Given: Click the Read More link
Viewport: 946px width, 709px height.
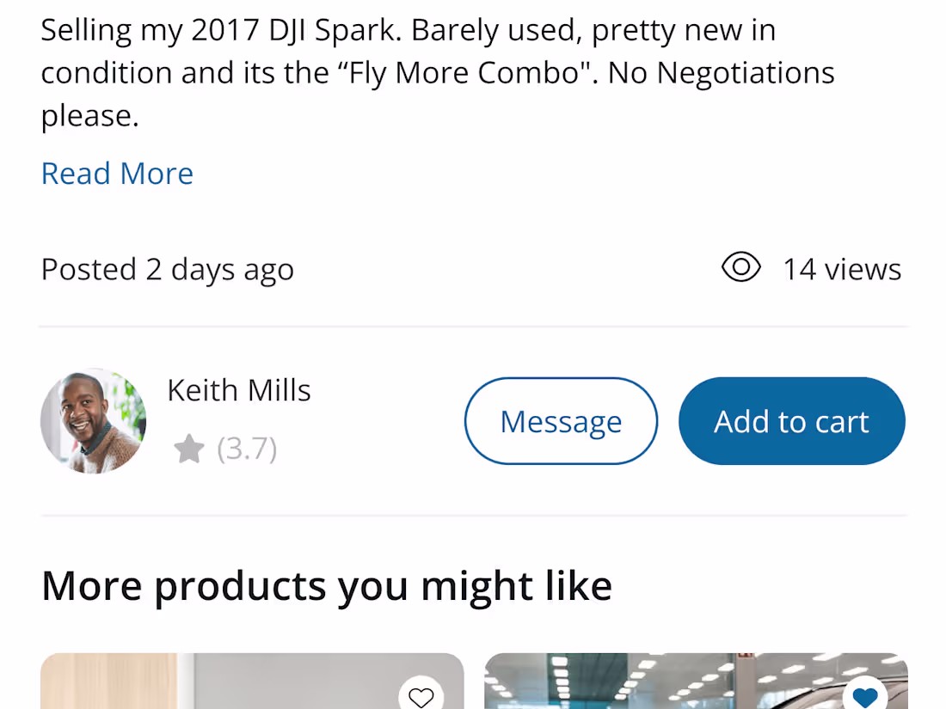Looking at the screenshot, I should [x=117, y=174].
